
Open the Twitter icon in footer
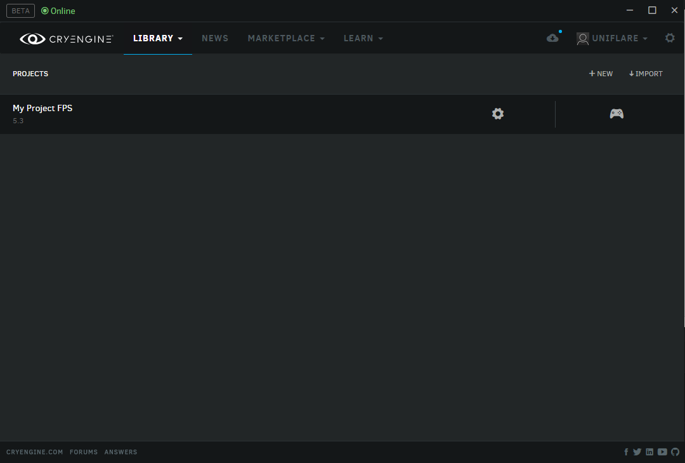[x=637, y=452]
